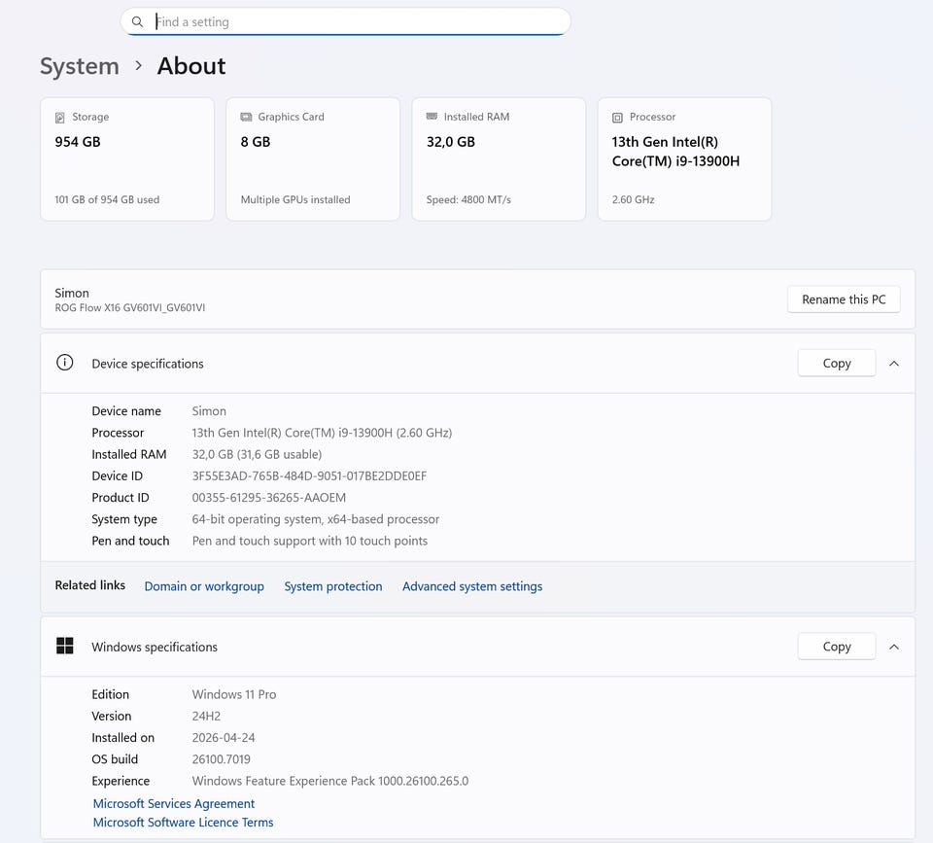Focus the Find a setting search box
The width and height of the screenshot is (933, 843).
(360, 21)
